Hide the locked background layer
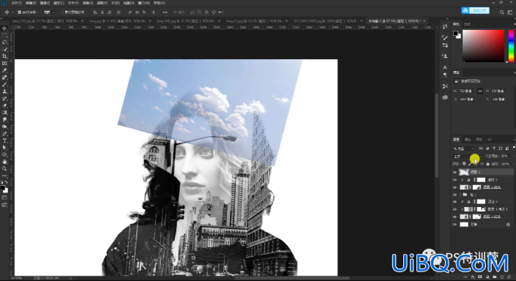 tap(455, 225)
